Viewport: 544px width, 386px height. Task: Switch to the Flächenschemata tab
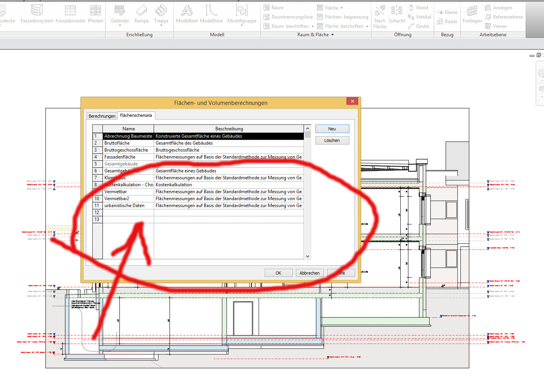click(x=136, y=115)
